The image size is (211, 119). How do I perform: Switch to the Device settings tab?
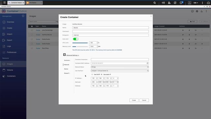[x=66, y=69]
